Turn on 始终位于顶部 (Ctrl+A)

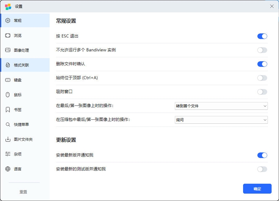[262, 78]
